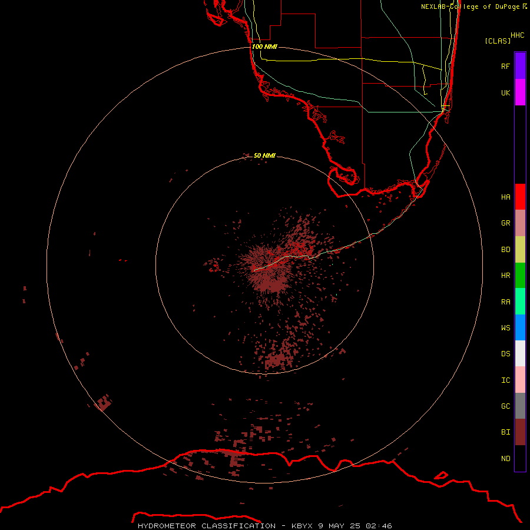Click the UK legend label
Image resolution: width=530 pixels, height=530 pixels.
point(505,92)
